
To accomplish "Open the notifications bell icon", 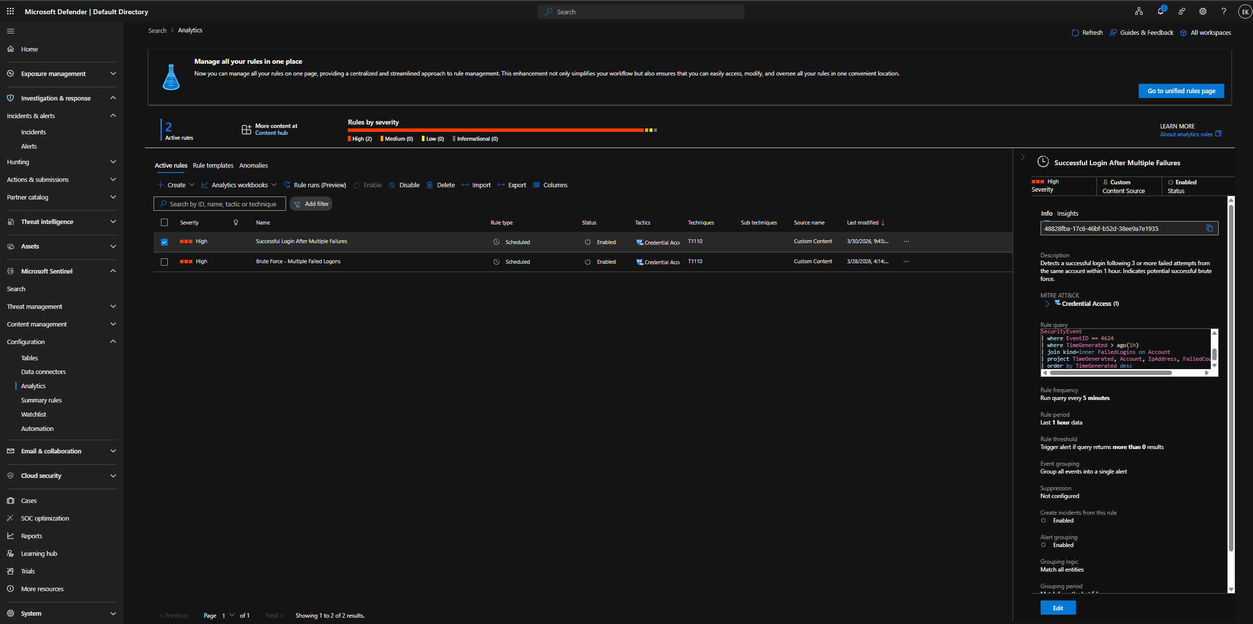I will click(x=1160, y=11).
